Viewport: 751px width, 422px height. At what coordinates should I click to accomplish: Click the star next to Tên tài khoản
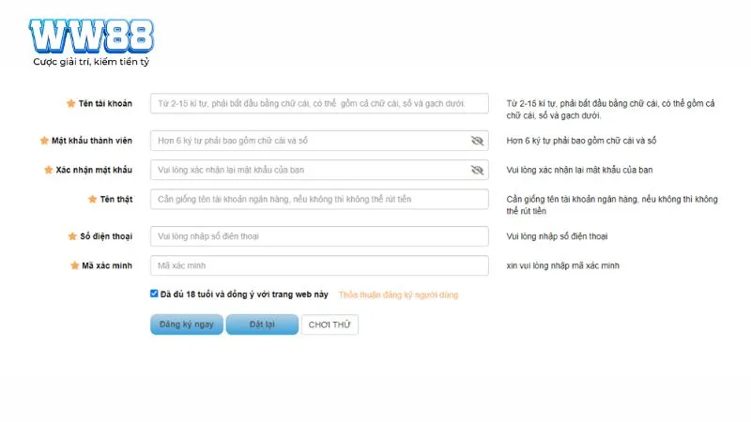coord(71,103)
